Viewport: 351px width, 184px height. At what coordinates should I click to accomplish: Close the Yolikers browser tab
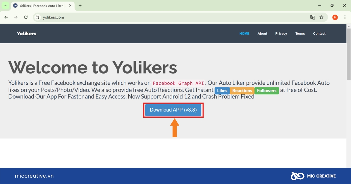coord(70,6)
